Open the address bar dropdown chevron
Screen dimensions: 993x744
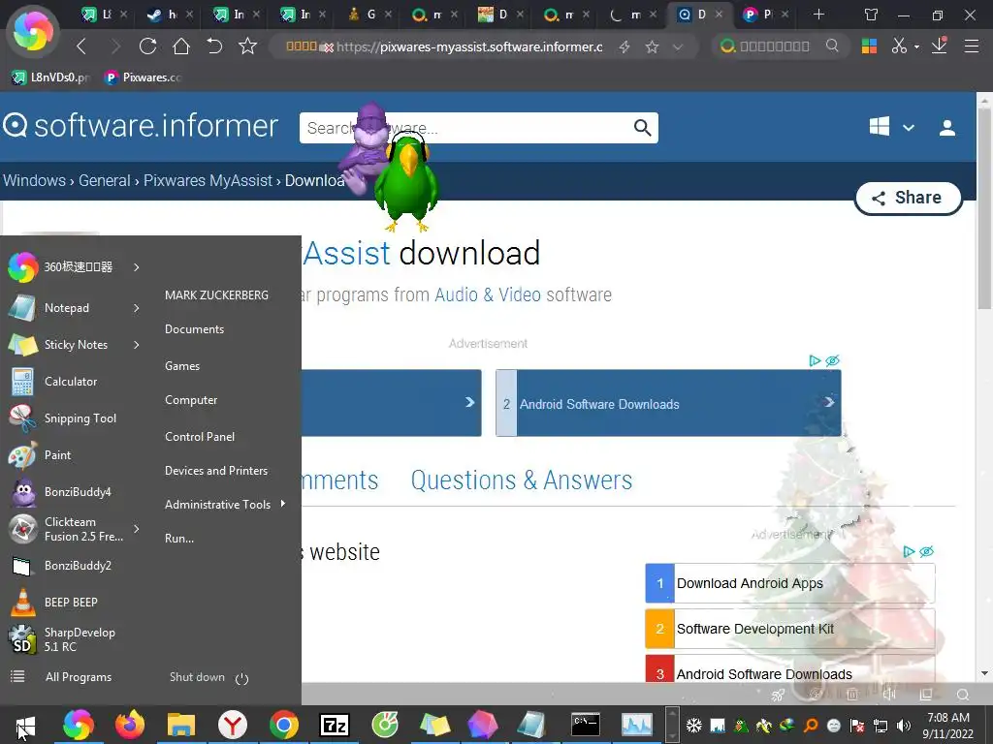click(x=678, y=46)
